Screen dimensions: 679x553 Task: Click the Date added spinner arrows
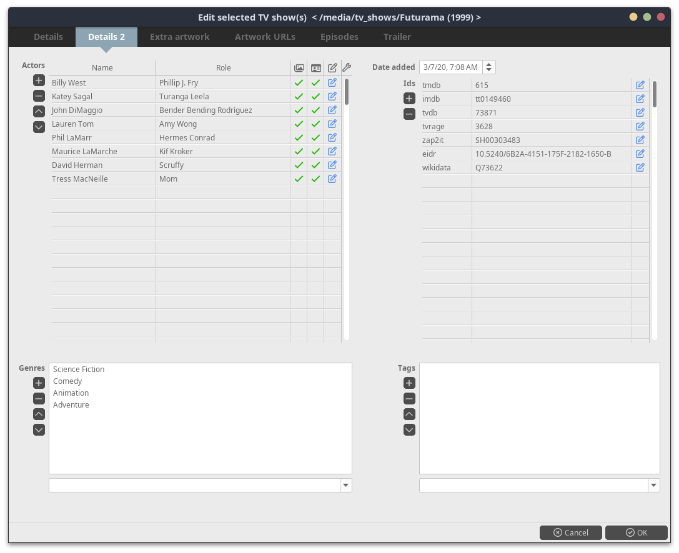(488, 67)
